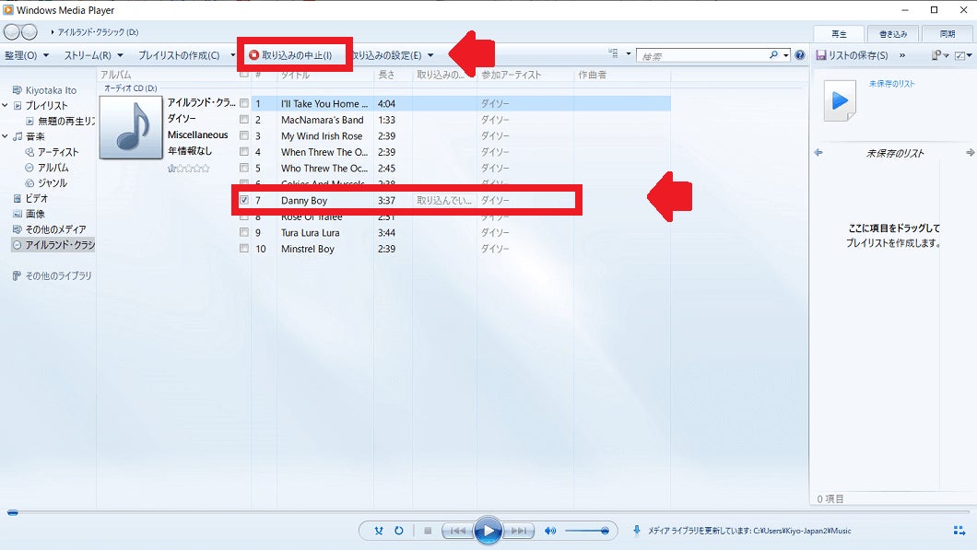Screen dimensions: 977x550
Task: Skip to next track
Action: point(518,531)
